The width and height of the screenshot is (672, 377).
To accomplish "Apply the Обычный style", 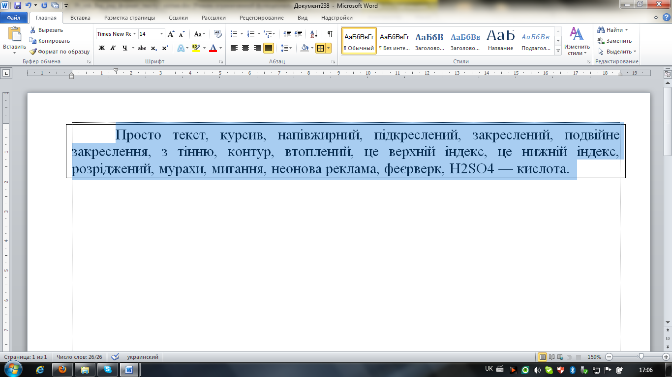I will [x=359, y=41].
